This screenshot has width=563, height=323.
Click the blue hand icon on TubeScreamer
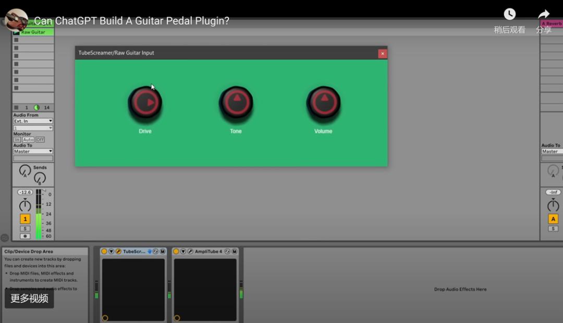tap(150, 251)
